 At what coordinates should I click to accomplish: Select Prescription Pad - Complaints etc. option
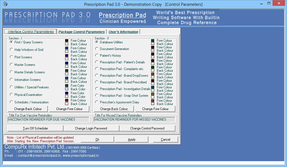pos(97,69)
